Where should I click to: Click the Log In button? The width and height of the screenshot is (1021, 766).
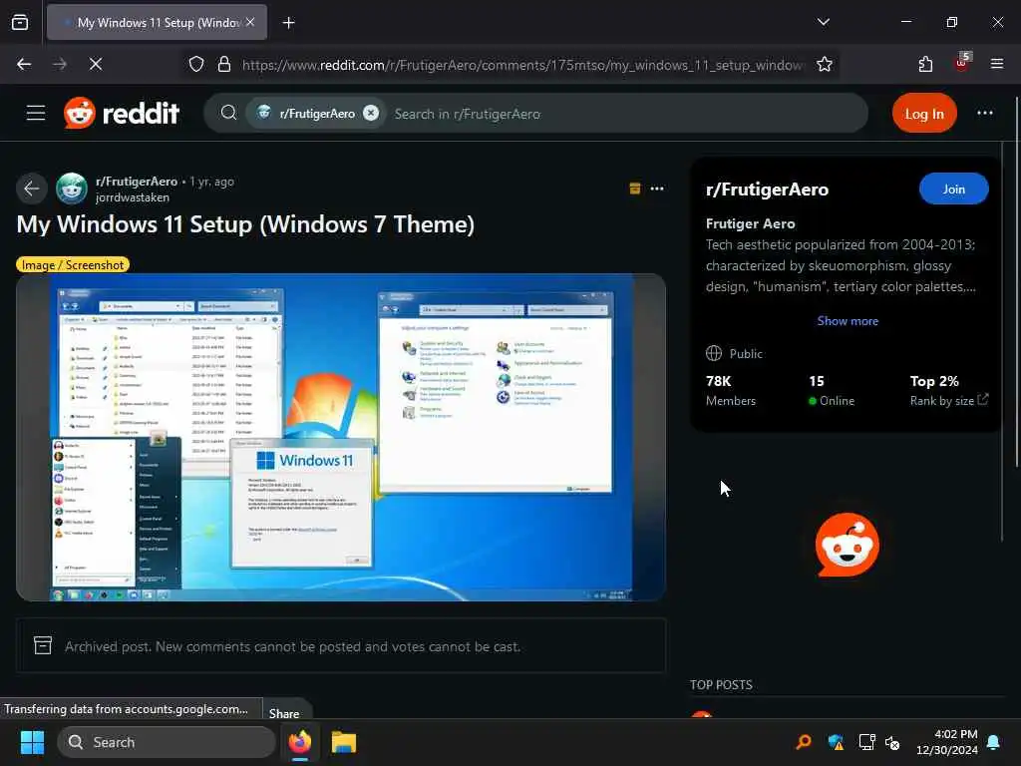click(x=924, y=114)
